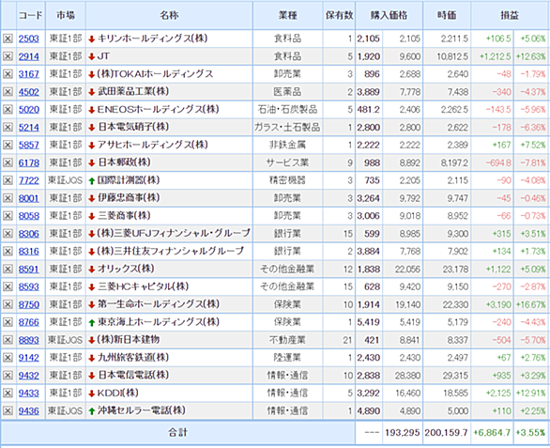Click the X icon beside 7722

tap(8, 180)
